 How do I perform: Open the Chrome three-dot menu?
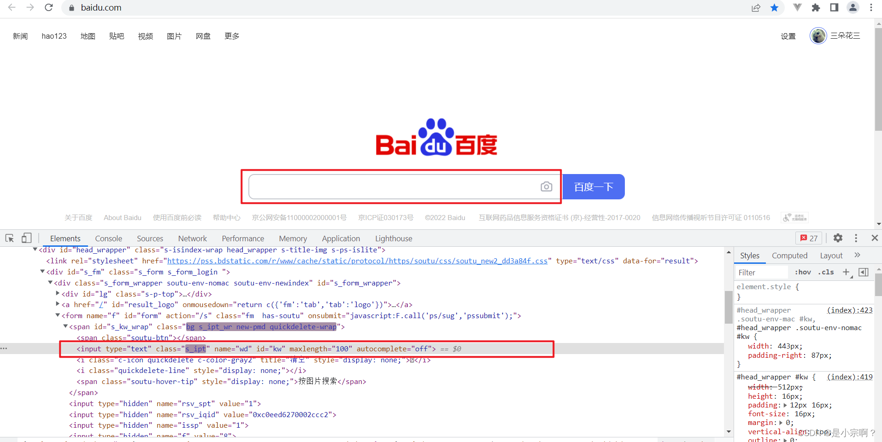(871, 7)
